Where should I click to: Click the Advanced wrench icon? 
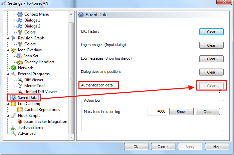[x=13, y=133]
